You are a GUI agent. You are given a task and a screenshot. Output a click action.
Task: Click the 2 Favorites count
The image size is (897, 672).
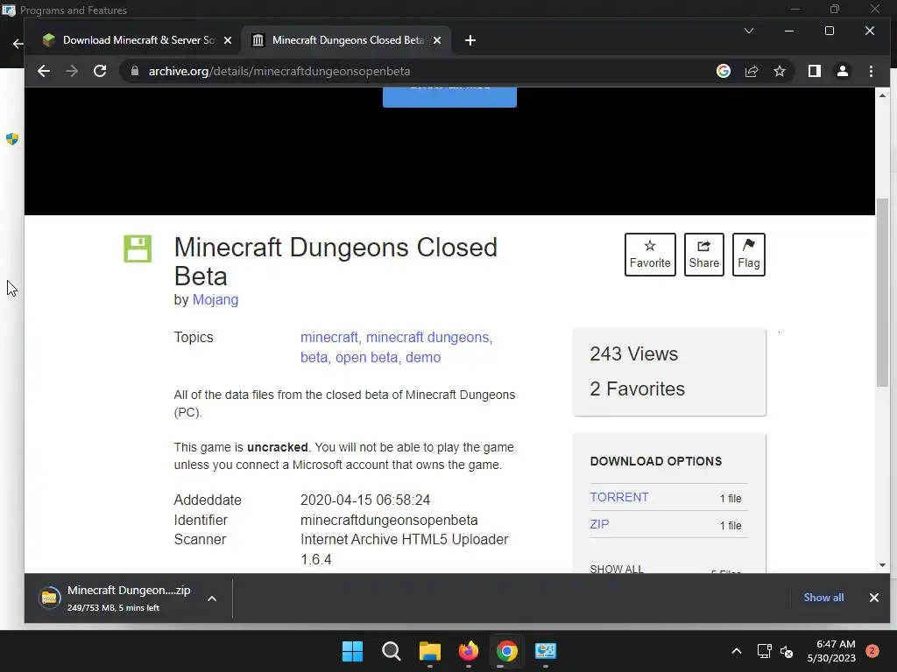coord(638,388)
